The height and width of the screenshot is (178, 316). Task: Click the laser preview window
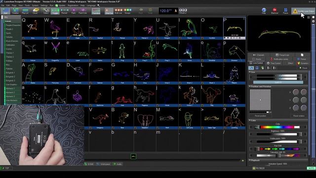[x=278, y=34]
